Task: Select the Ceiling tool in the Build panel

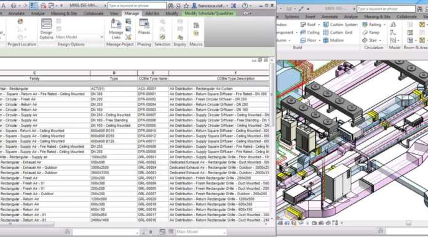Action: pos(310,33)
